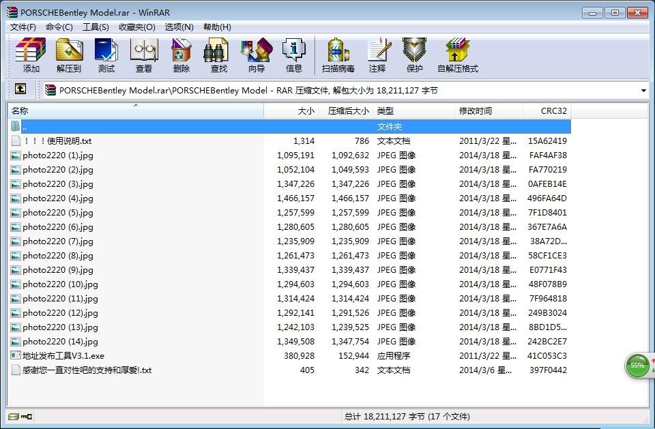
Task: Click the 测试 (Test) toolbar icon
Action: 106,55
